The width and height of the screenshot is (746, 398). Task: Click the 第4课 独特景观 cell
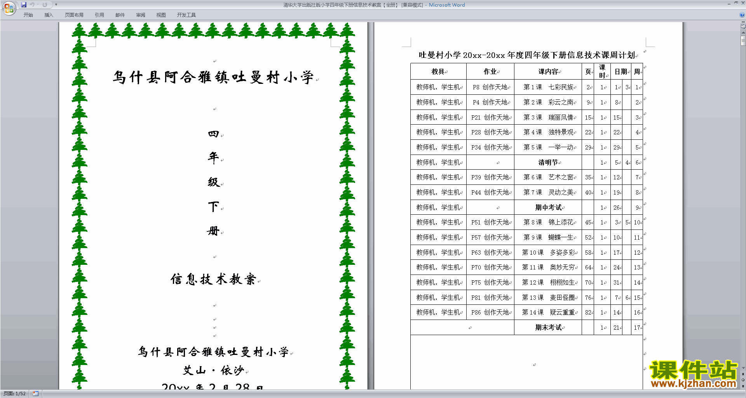[x=548, y=132]
